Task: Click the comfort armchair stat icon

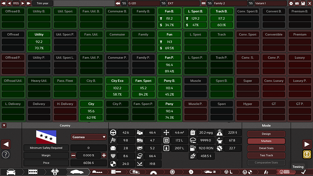Action: coord(113,148)
